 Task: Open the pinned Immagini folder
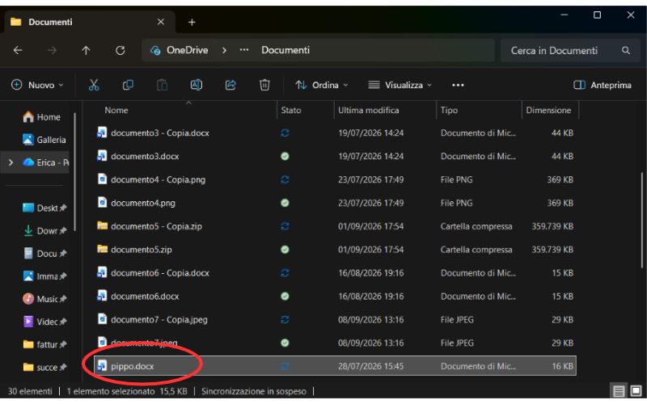(x=44, y=276)
